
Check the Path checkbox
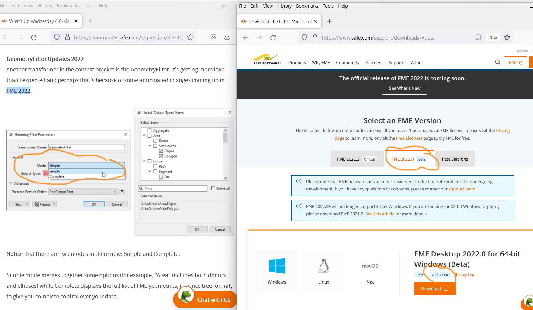(155, 166)
